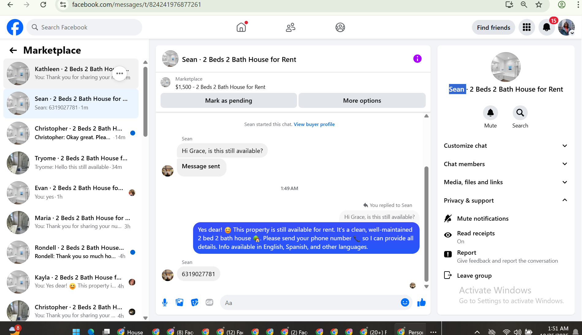This screenshot has height=335, width=582.
Task: Search in conversation magnifier icon
Action: click(x=520, y=113)
